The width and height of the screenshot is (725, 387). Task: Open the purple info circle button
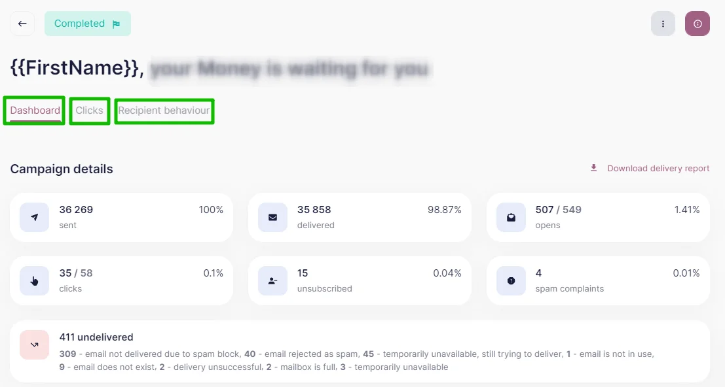point(697,24)
